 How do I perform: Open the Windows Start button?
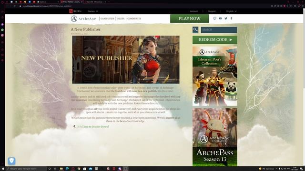[x=3, y=169]
